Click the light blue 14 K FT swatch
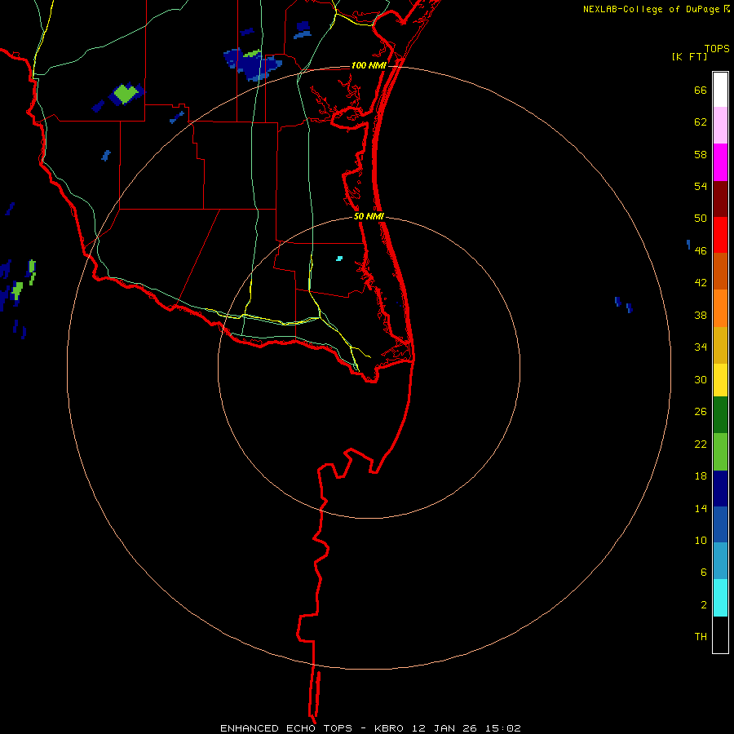Screen dimensions: 734x734 (x=720, y=561)
